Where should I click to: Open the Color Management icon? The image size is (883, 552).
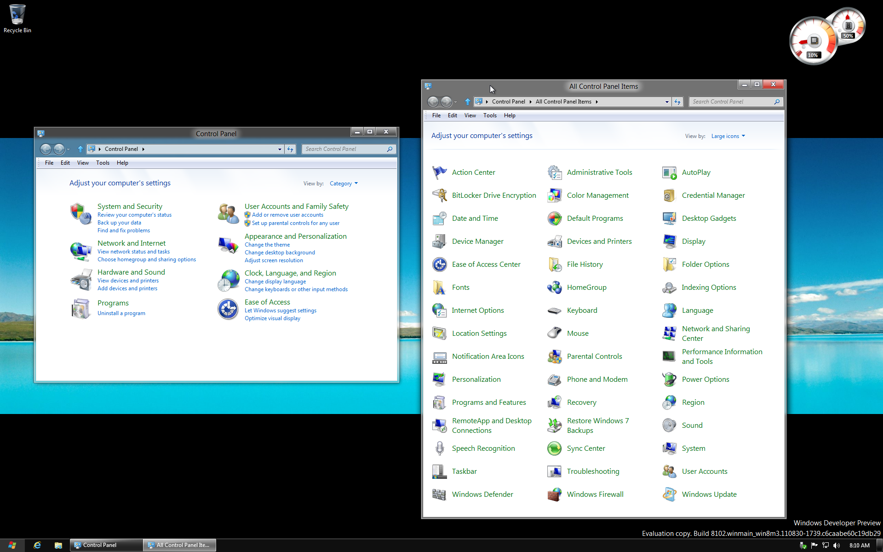click(x=554, y=195)
